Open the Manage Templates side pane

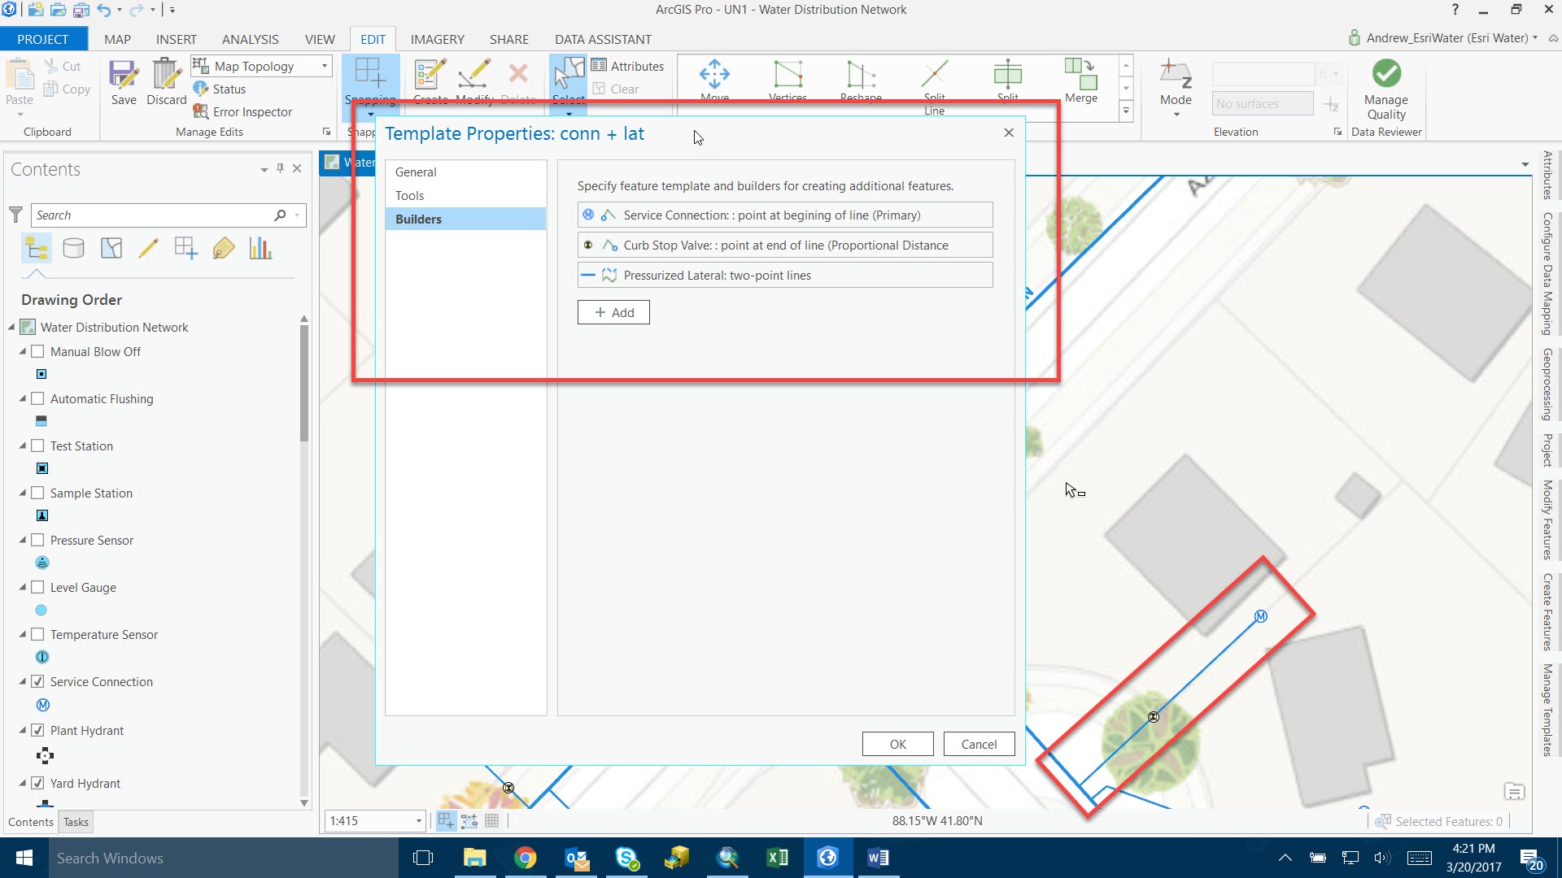1547,710
